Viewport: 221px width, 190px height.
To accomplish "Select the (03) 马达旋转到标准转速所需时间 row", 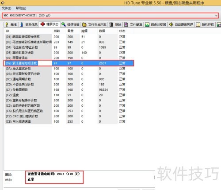I will tap(69, 42).
